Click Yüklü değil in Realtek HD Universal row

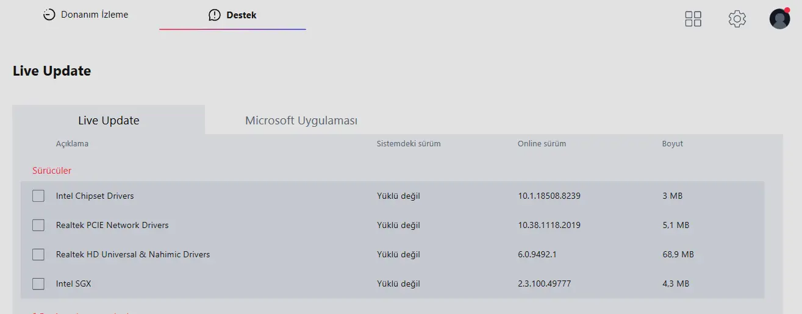pos(398,254)
